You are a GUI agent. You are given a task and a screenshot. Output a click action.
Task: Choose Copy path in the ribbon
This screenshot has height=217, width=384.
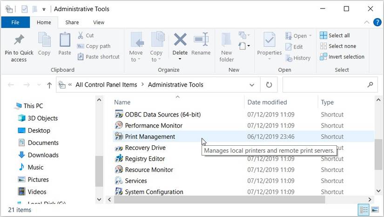94,46
